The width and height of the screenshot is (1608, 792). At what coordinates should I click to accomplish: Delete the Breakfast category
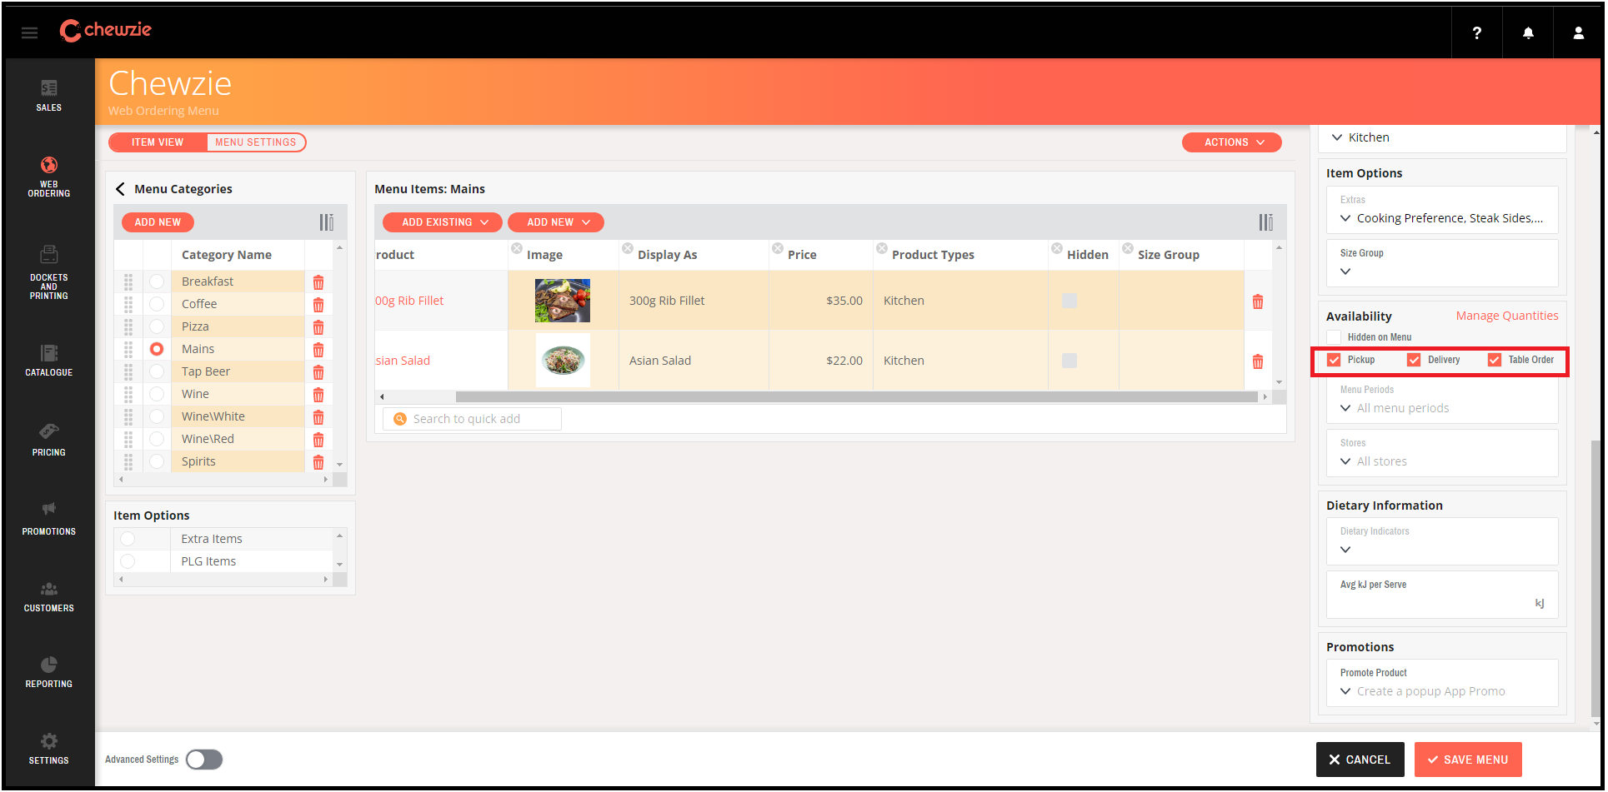pyautogui.click(x=318, y=282)
